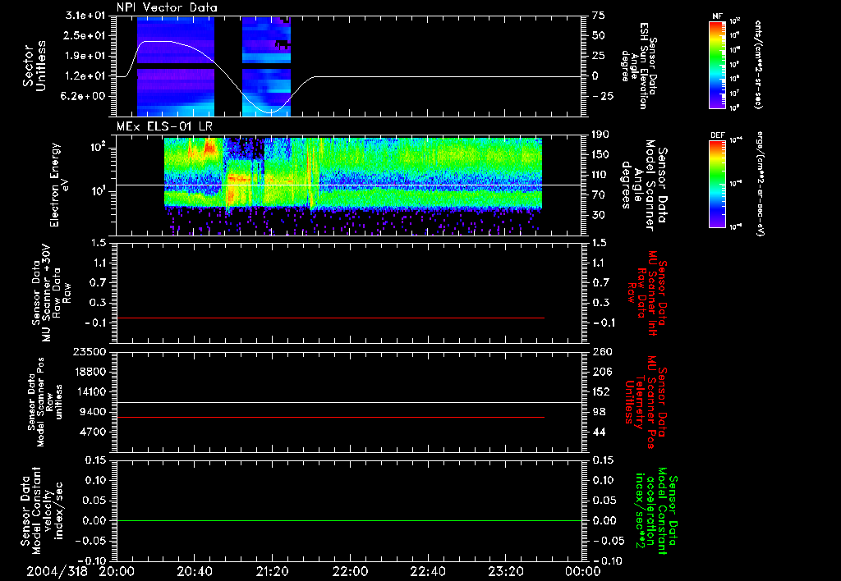Click the "Sector Unitless" axis label
Viewport: 841px width, 581px height.
34,66
